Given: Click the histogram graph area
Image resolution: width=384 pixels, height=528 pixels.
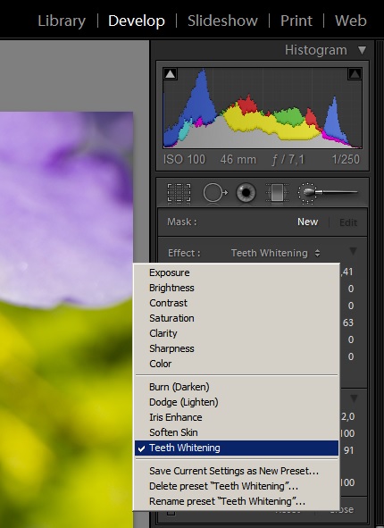Looking at the screenshot, I should (263, 107).
